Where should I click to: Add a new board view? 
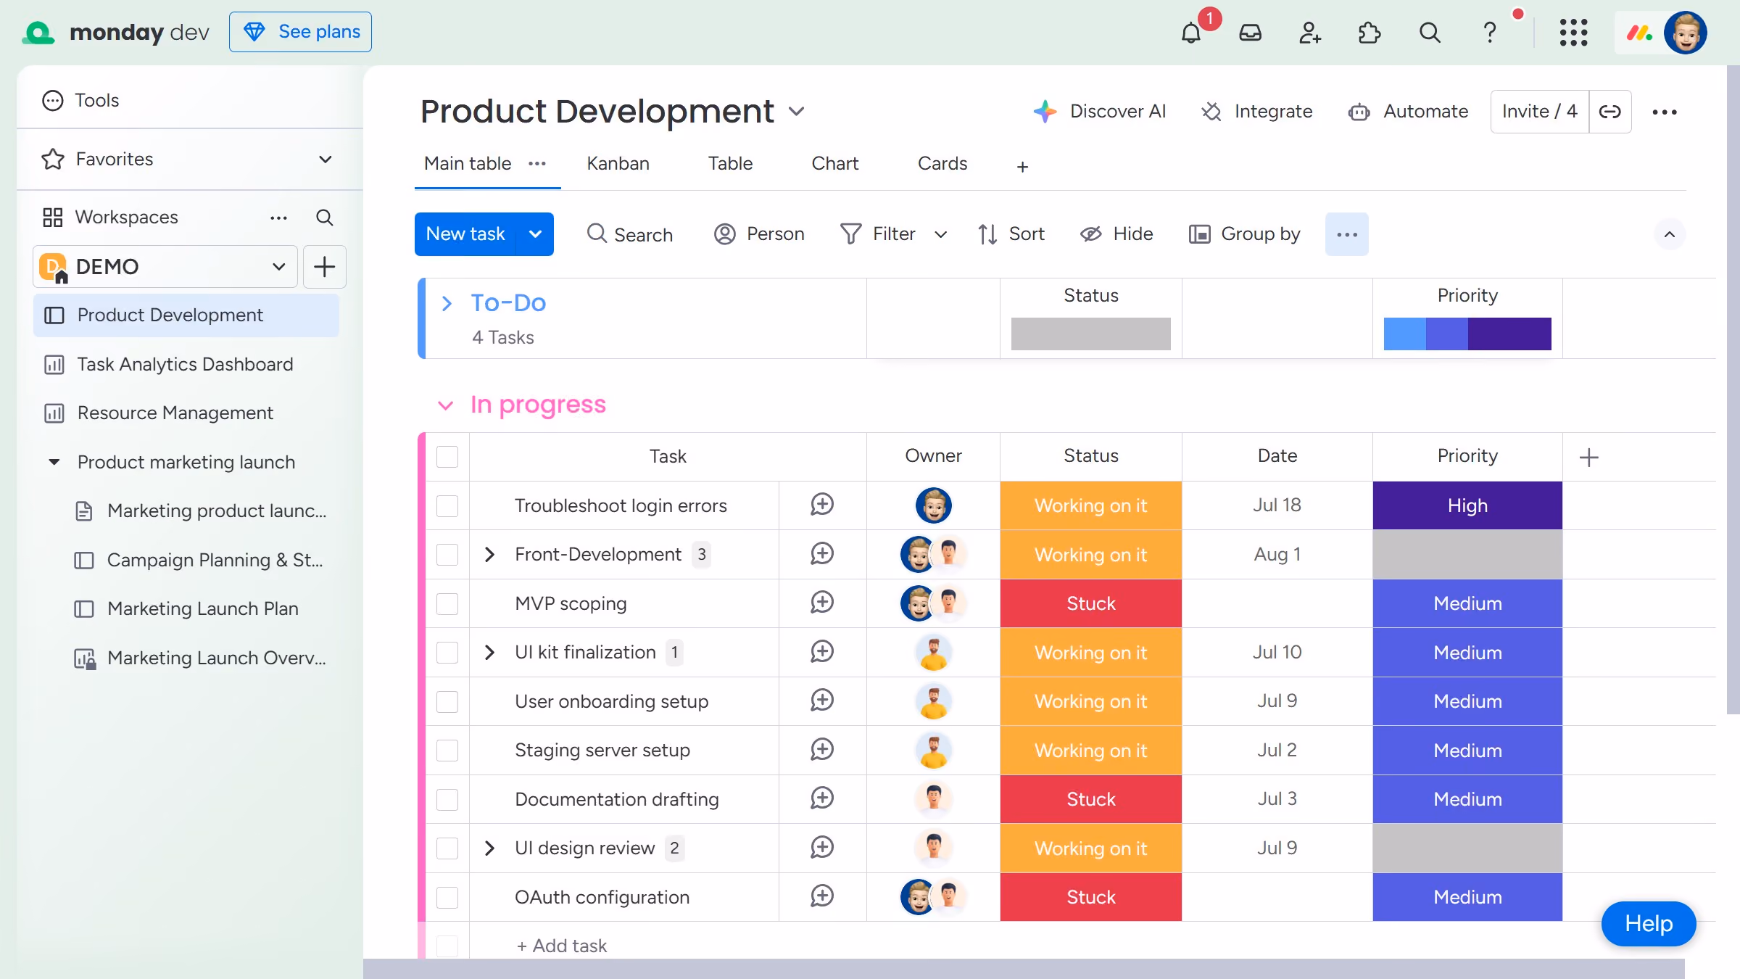coord(1022,167)
